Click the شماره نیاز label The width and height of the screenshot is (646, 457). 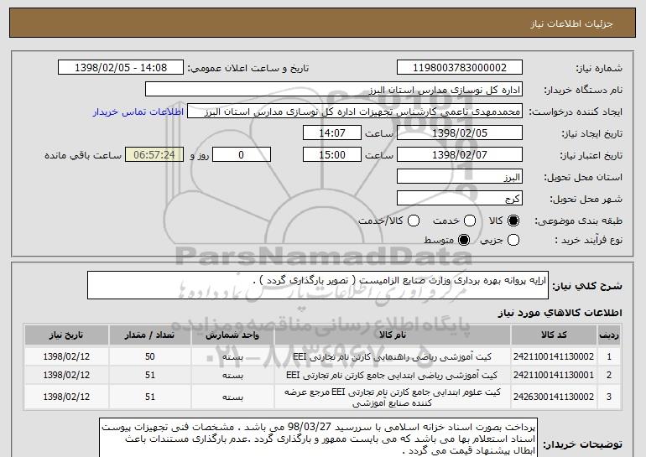click(x=599, y=69)
